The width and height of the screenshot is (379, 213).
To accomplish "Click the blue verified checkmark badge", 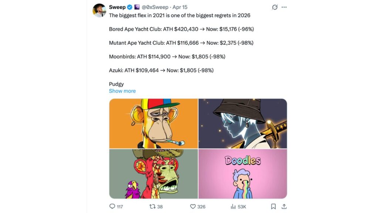I will pos(130,7).
